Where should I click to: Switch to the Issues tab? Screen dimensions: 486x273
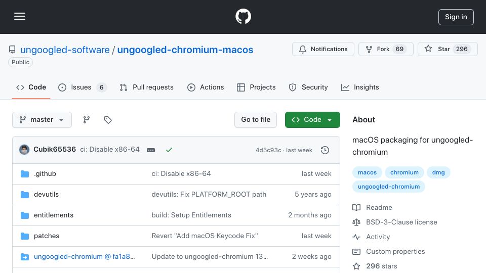82,87
